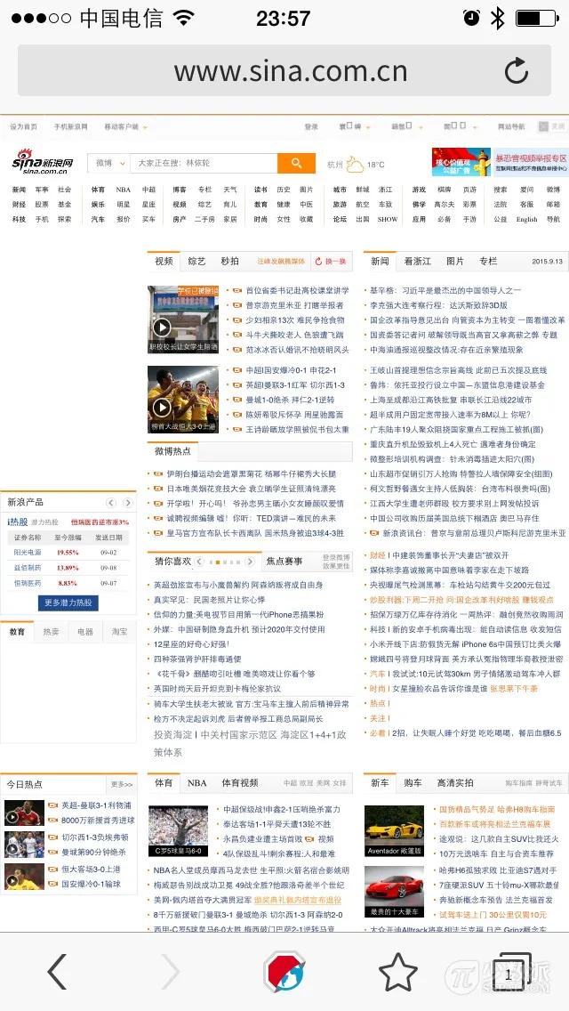Select the 看浙江 tab
Image resolution: width=569 pixels, height=1011 pixels.
pyautogui.click(x=418, y=261)
